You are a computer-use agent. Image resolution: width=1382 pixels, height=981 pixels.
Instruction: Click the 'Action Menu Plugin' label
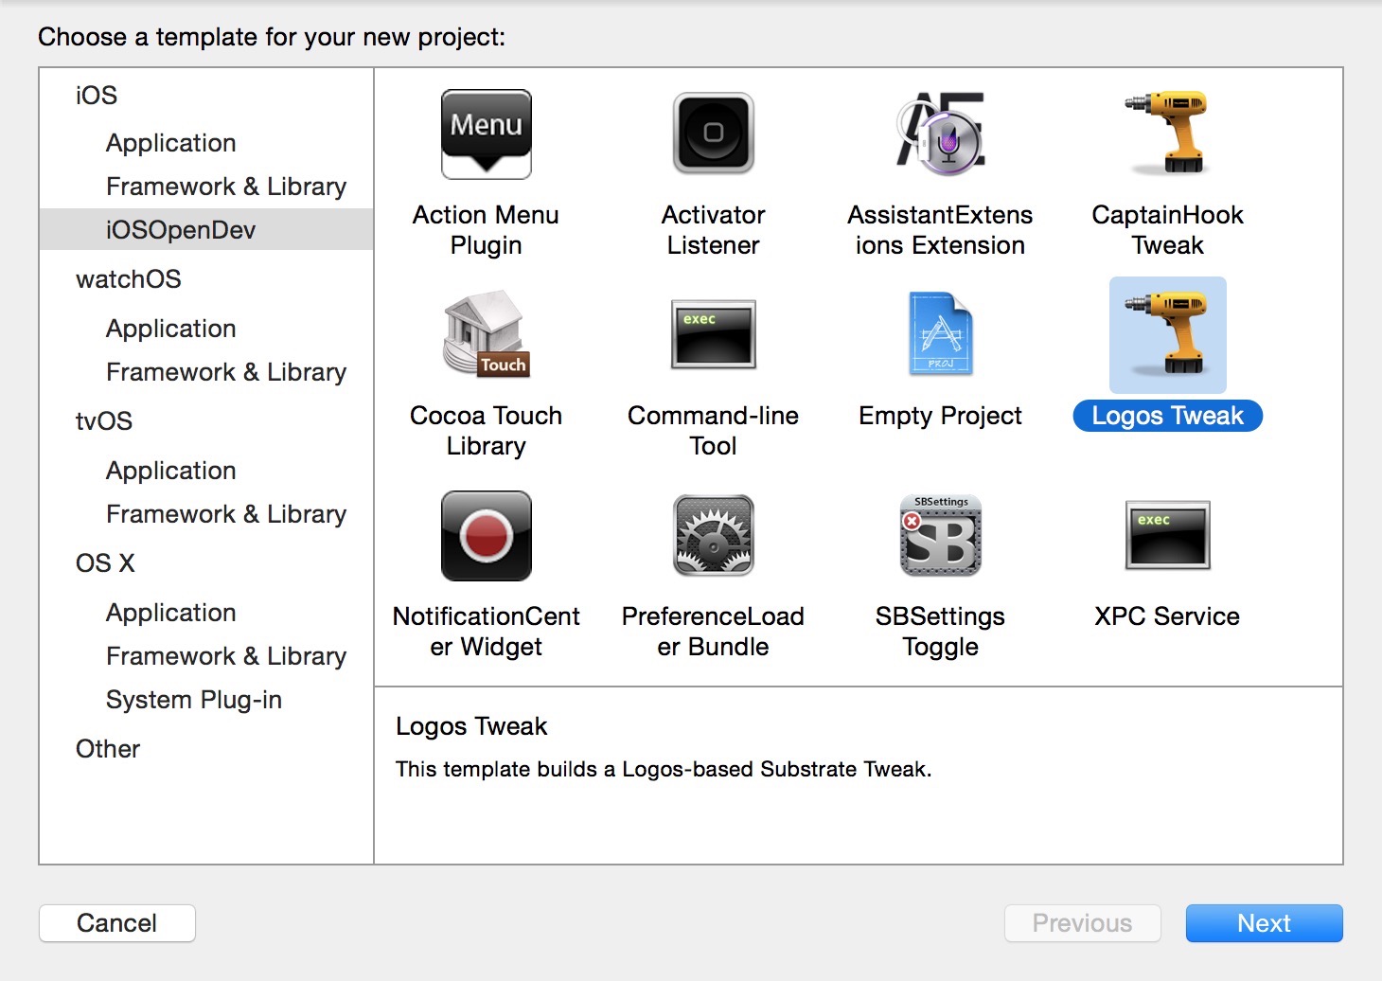pyautogui.click(x=487, y=230)
